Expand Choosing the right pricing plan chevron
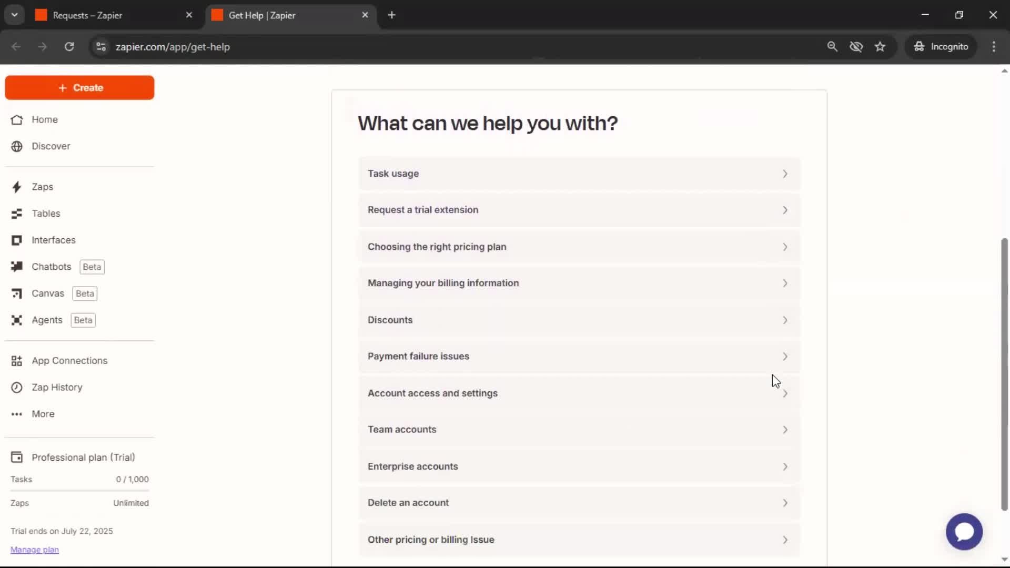1010x568 pixels. click(x=785, y=247)
